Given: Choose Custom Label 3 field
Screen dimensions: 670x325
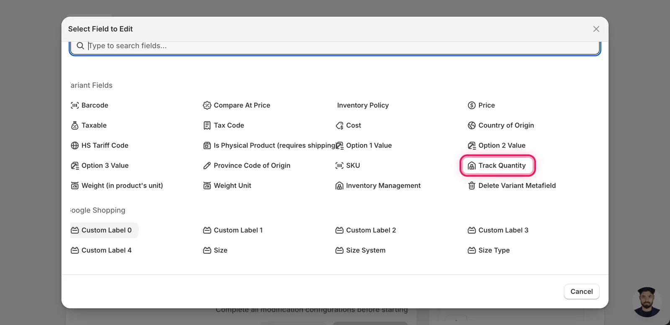Looking at the screenshot, I should tap(498, 230).
